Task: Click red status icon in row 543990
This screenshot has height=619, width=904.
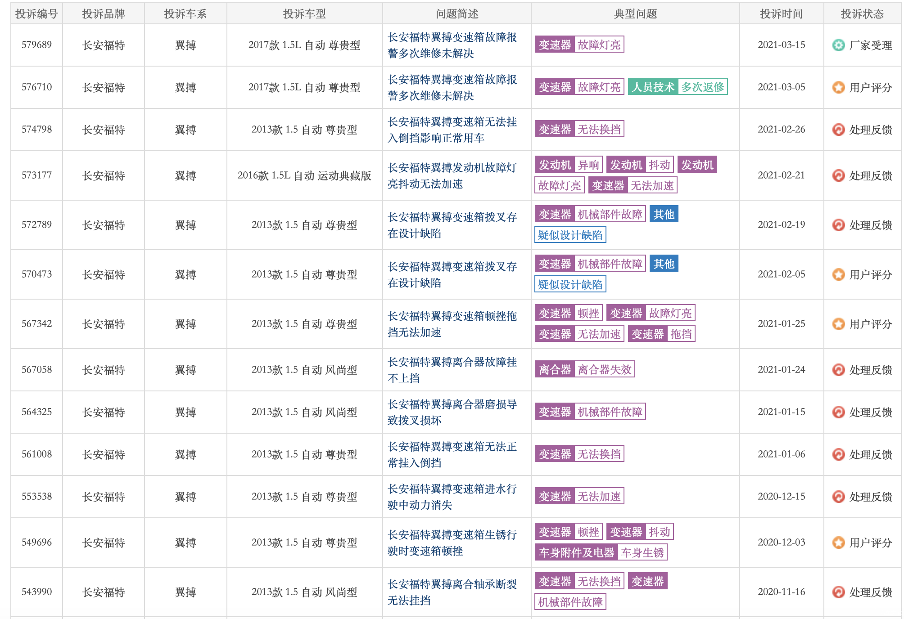Action: [838, 592]
